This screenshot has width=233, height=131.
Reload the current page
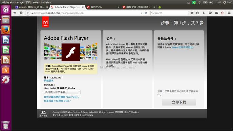[x=146, y=13]
